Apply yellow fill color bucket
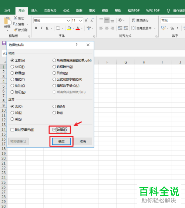 click(x=69, y=28)
